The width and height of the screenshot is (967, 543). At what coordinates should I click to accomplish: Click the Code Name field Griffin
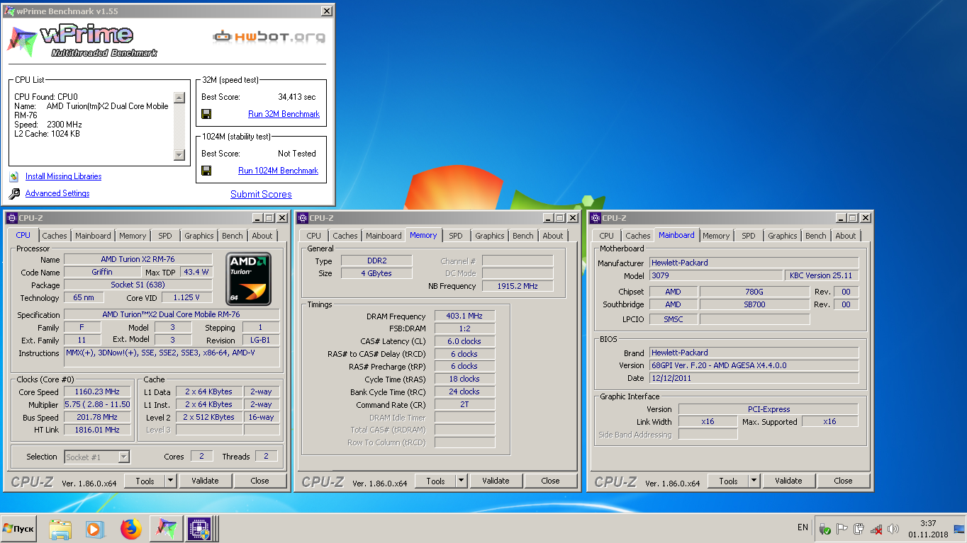tap(101, 272)
